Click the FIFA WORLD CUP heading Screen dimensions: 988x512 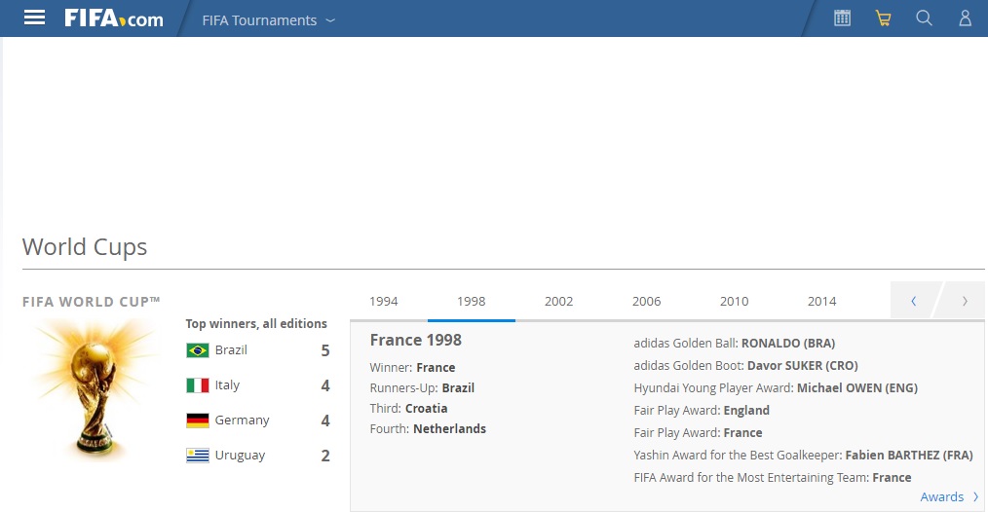(92, 302)
